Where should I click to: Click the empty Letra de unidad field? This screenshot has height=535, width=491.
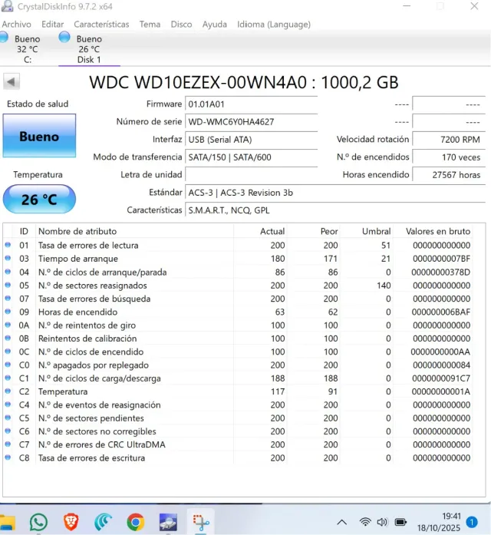(x=252, y=175)
